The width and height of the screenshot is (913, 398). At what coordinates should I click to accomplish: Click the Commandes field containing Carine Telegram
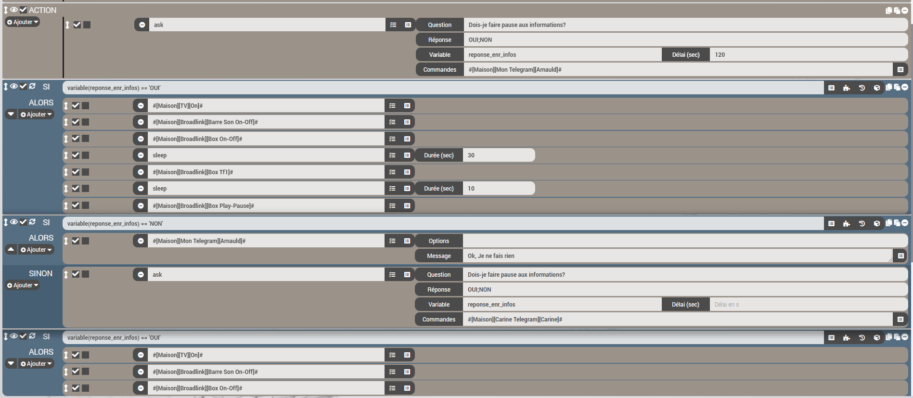coord(678,319)
